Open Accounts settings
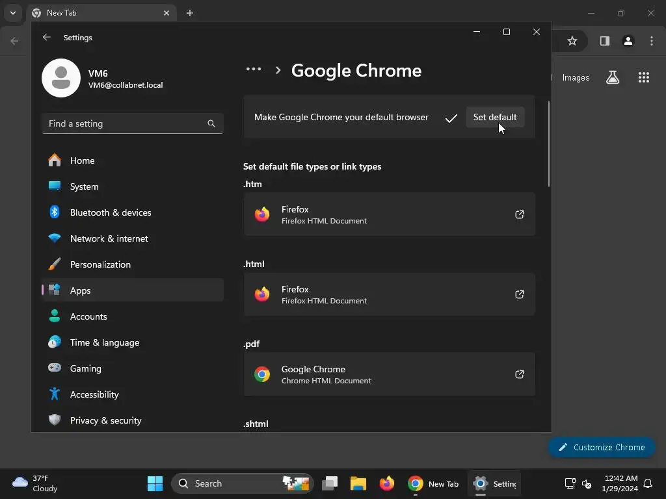 coord(133,316)
